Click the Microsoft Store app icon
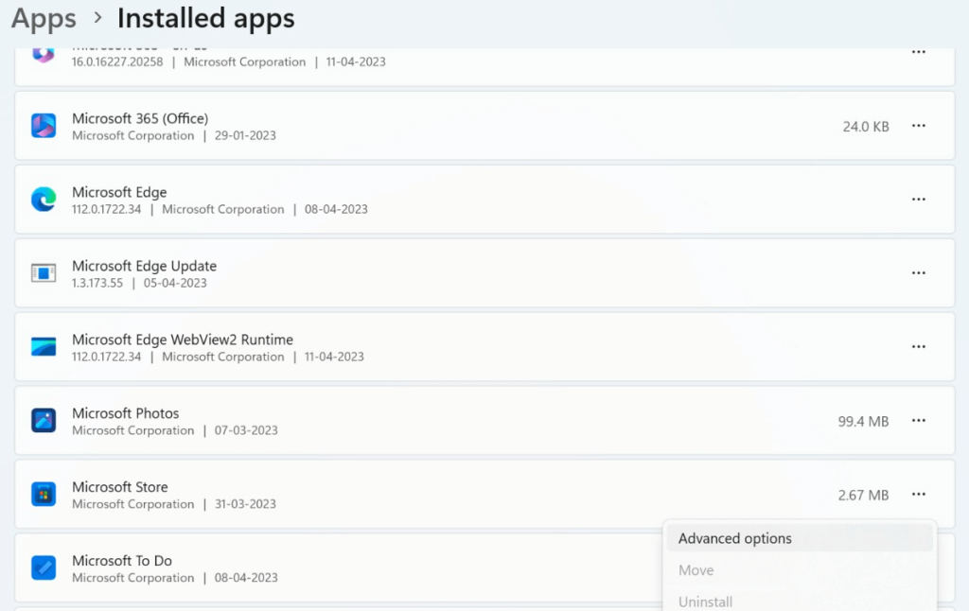The height and width of the screenshot is (611, 969). (x=44, y=494)
